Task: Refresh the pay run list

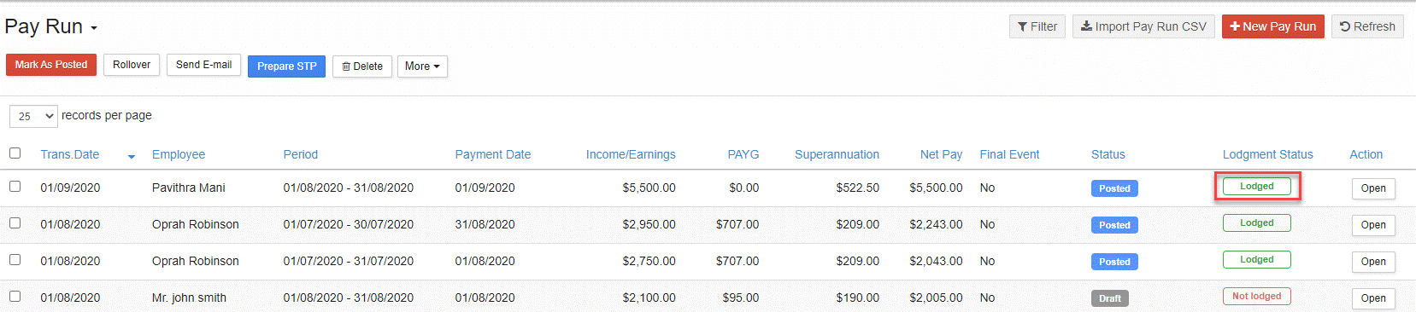Action: (x=1367, y=26)
